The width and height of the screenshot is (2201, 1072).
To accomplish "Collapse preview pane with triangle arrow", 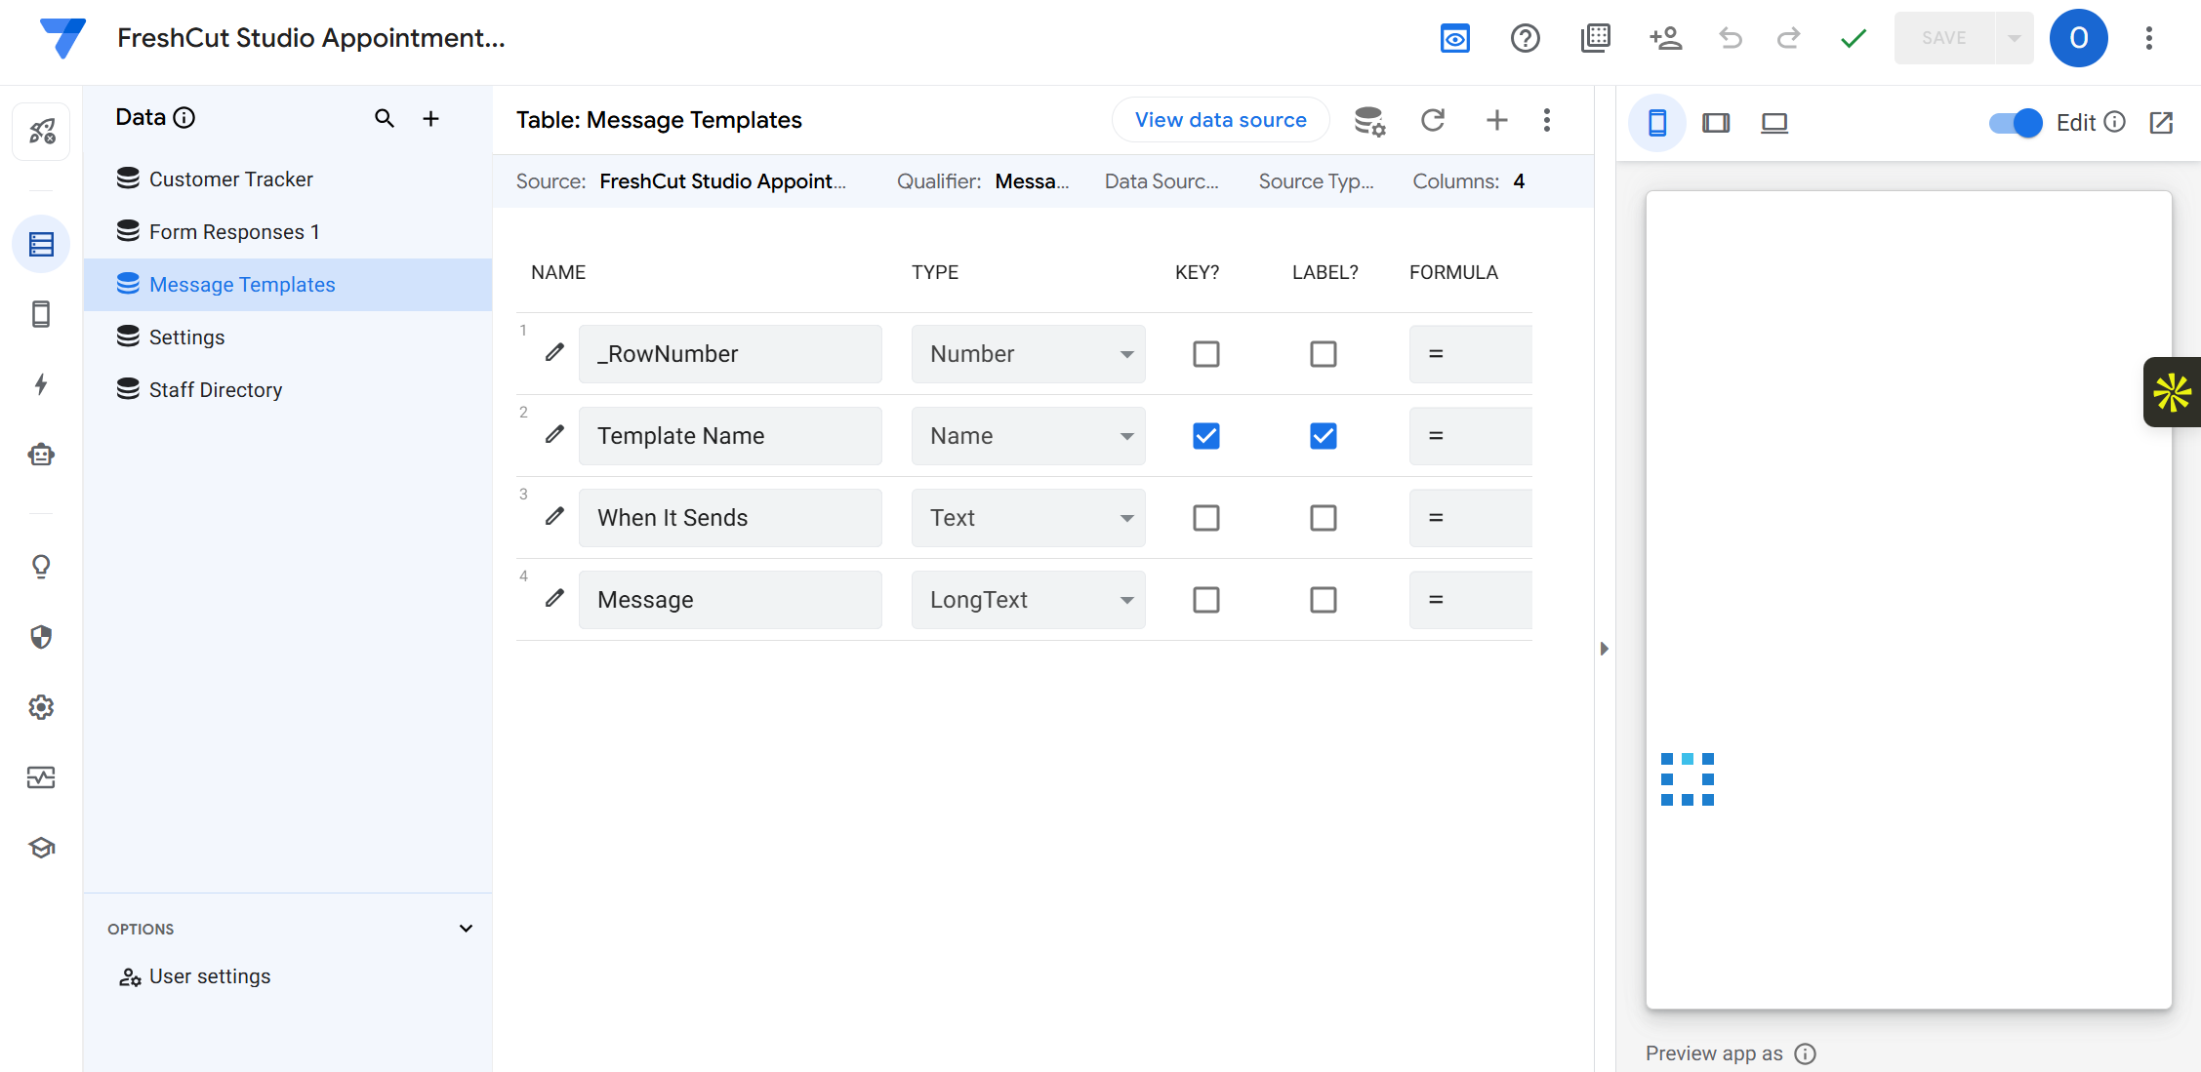I will (1604, 649).
